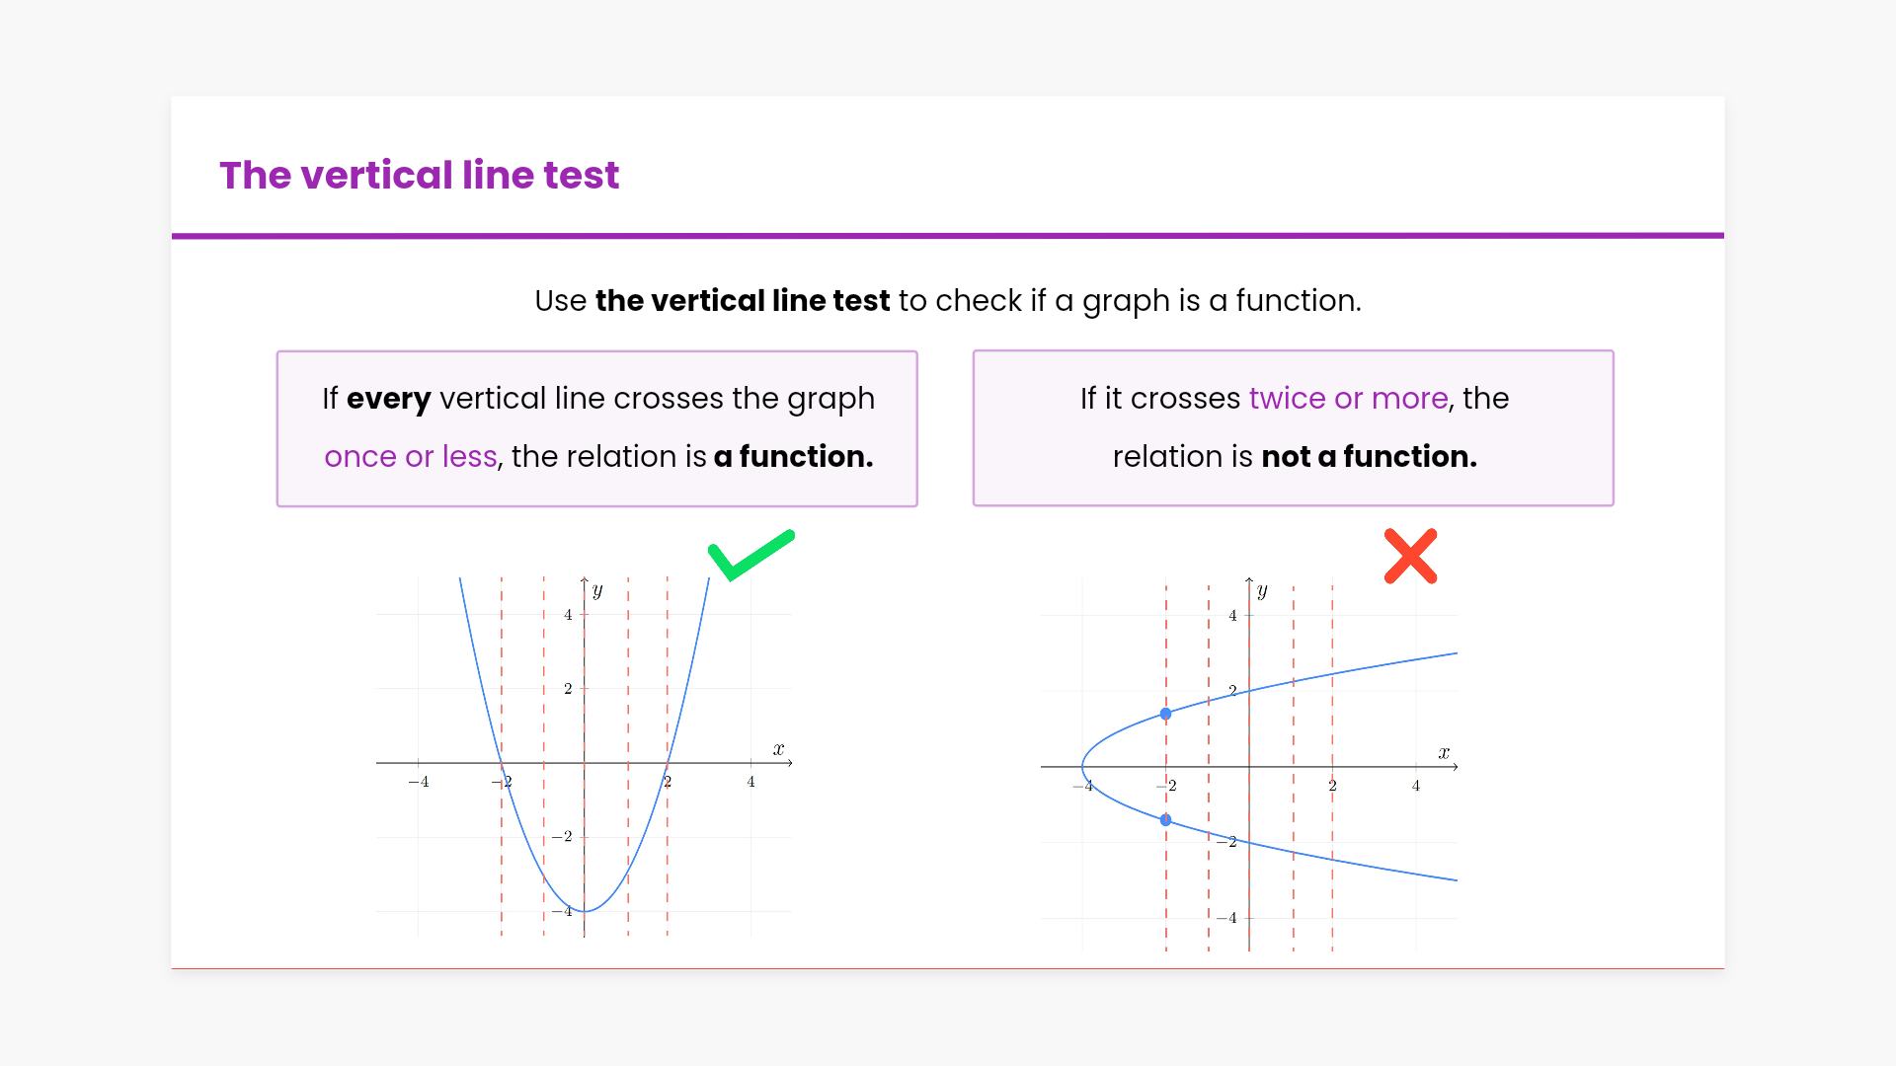Select the upper blue intersection point
Screen dimensions: 1896x1066
click(x=1166, y=714)
